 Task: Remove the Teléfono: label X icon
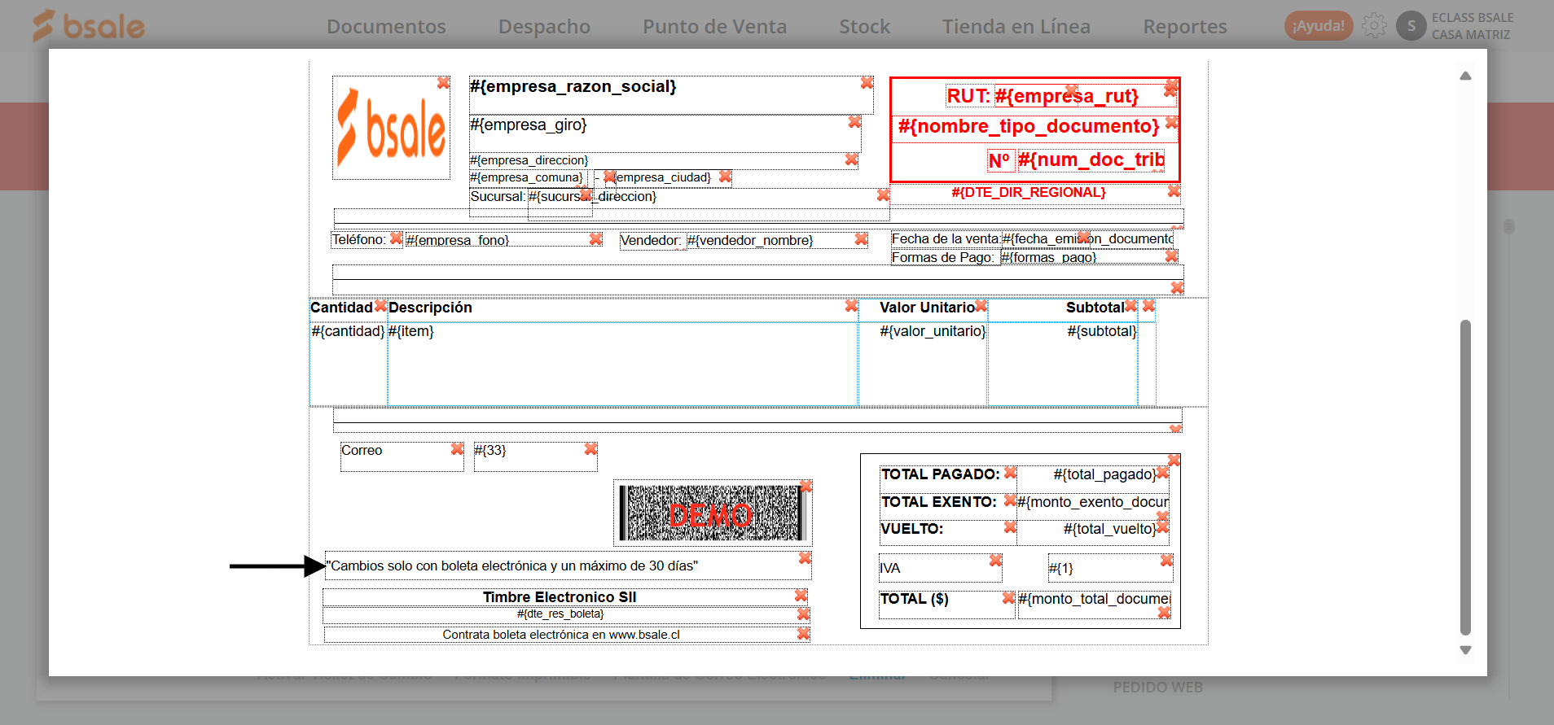(396, 238)
